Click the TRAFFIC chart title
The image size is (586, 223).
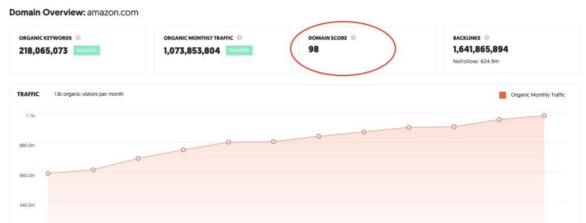(x=28, y=94)
